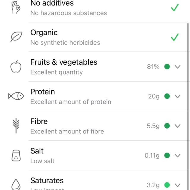Image resolution: width=190 pixels, height=190 pixels.
Task: Expand the Salt row chevron
Action: point(178,156)
